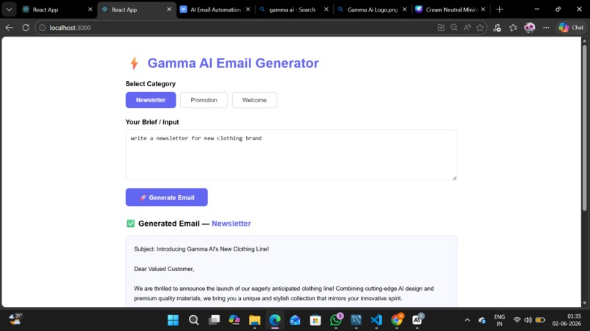Open the apps/extensions icon in address bar

pos(441,28)
